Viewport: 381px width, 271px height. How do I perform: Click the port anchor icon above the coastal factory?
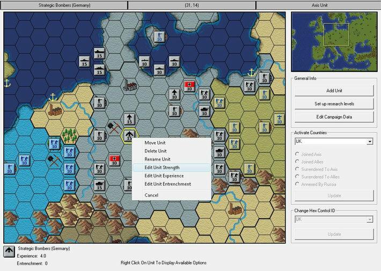coord(53,97)
